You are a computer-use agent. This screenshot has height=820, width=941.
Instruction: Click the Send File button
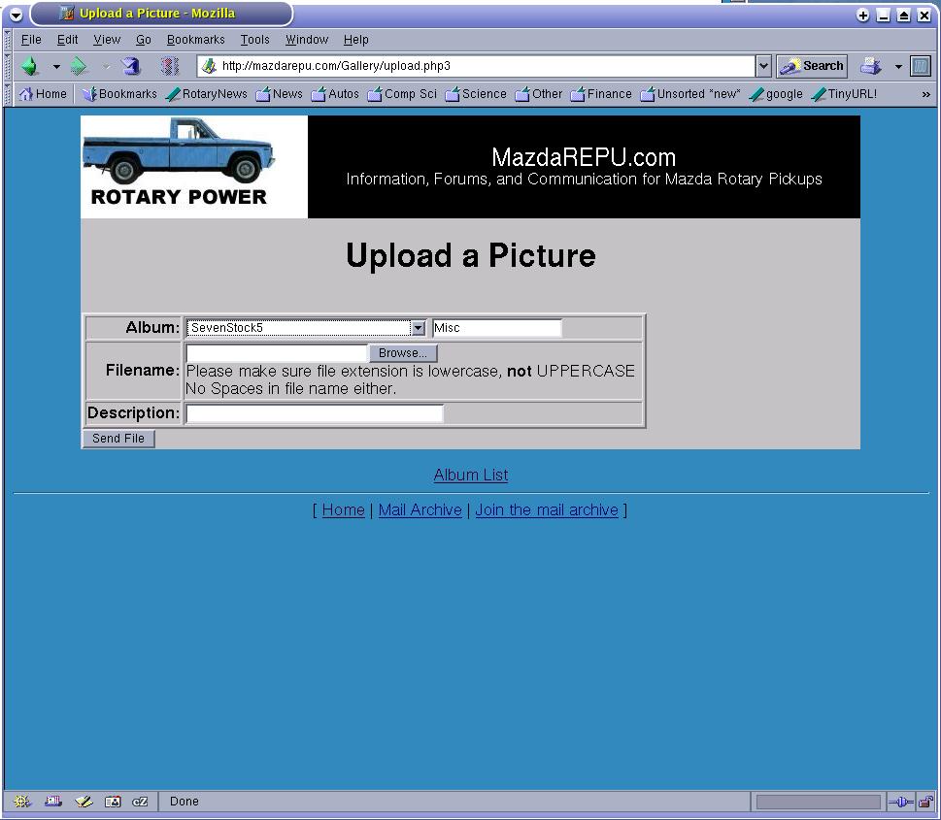(x=118, y=439)
